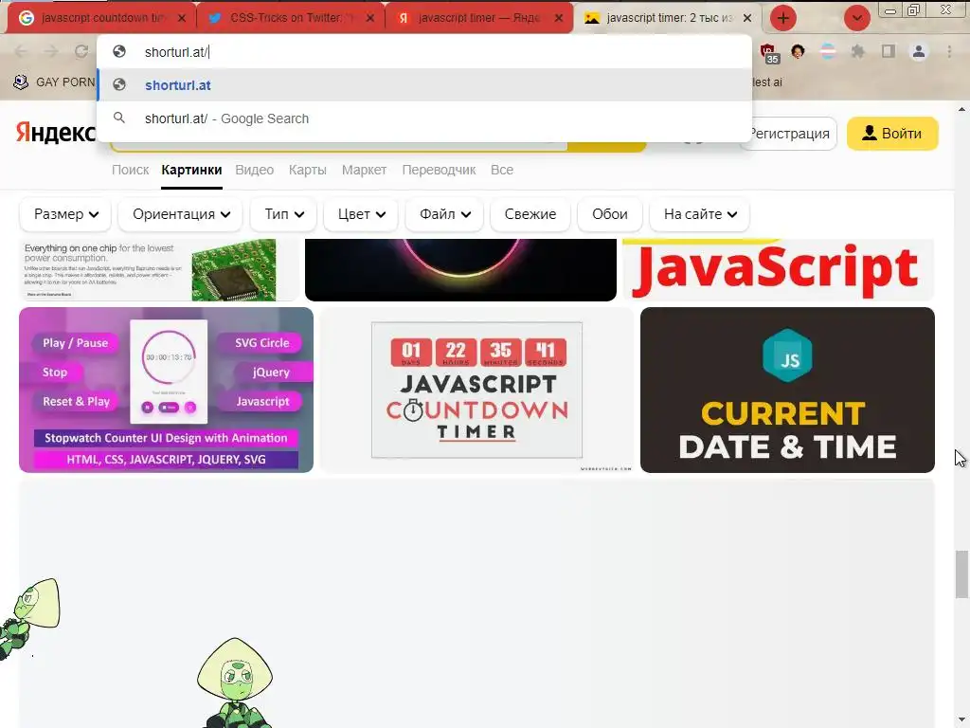Open the tab search dropdown arrow
Viewport: 970px width, 728px height.
click(856, 18)
